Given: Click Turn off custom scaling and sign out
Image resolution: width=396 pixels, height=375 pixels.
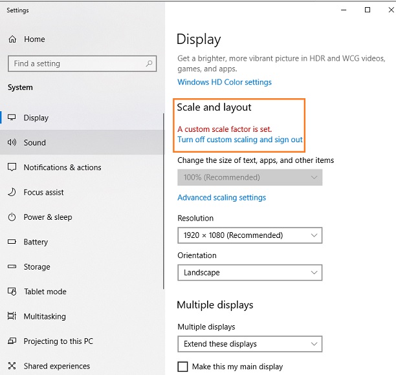Looking at the screenshot, I should click(239, 140).
